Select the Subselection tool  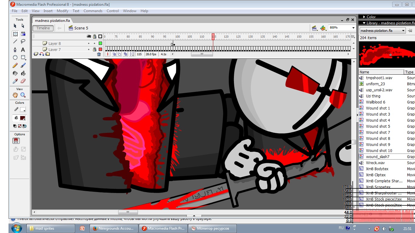tap(23, 26)
